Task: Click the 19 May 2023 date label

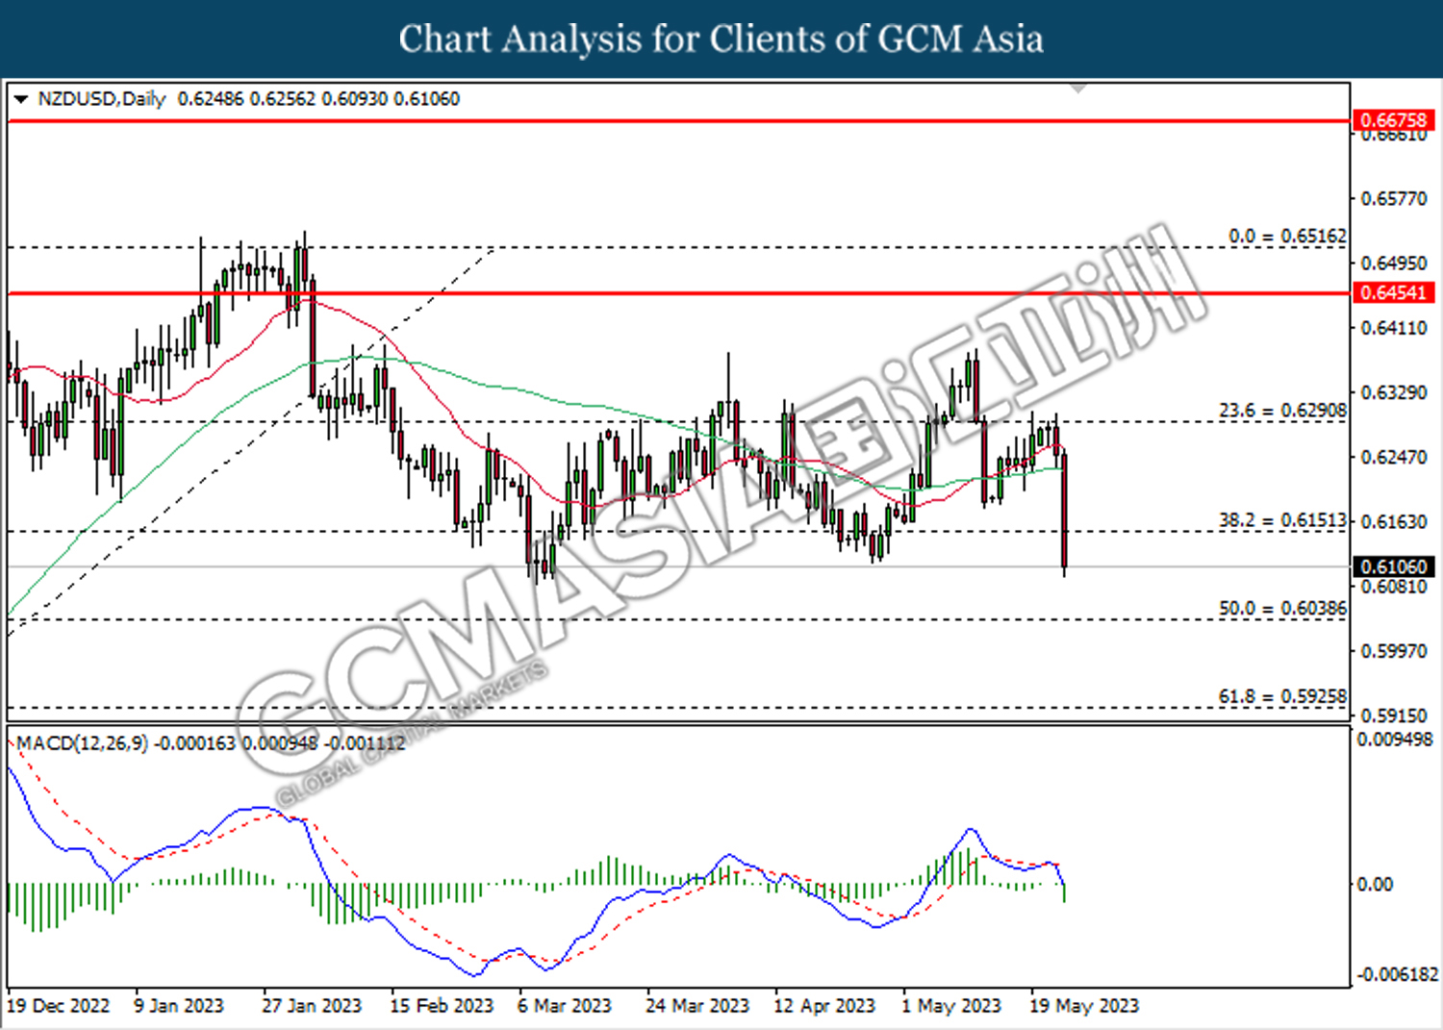Action: point(1083,1006)
